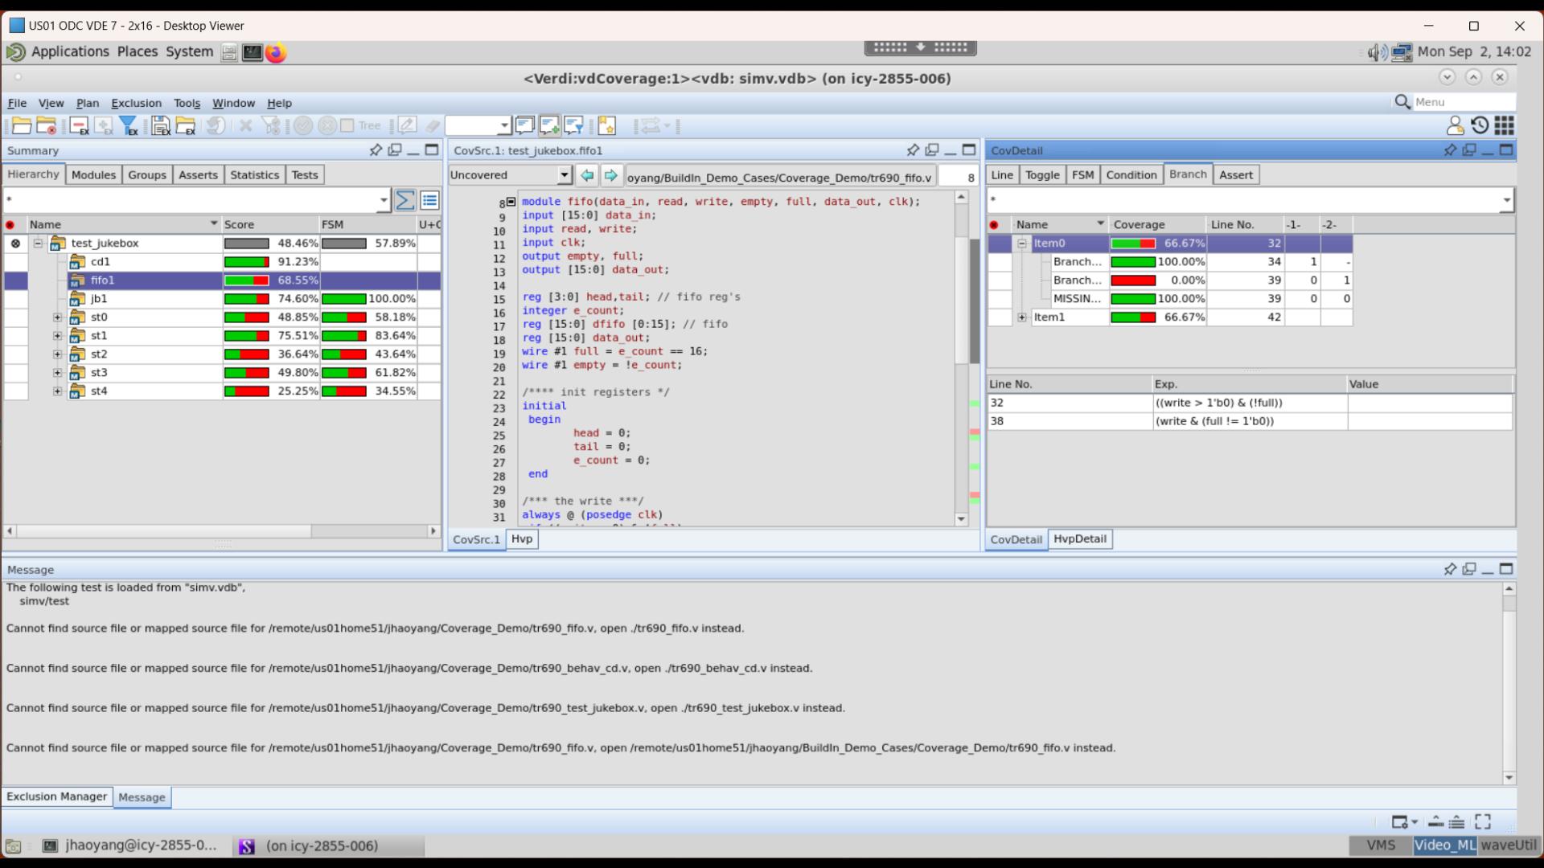Open the history clock icon
This screenshot has height=868, width=1544.
point(1480,125)
